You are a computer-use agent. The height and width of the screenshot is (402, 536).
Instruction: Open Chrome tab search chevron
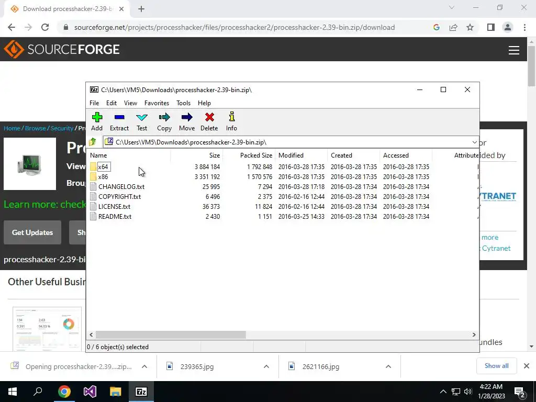452,7
